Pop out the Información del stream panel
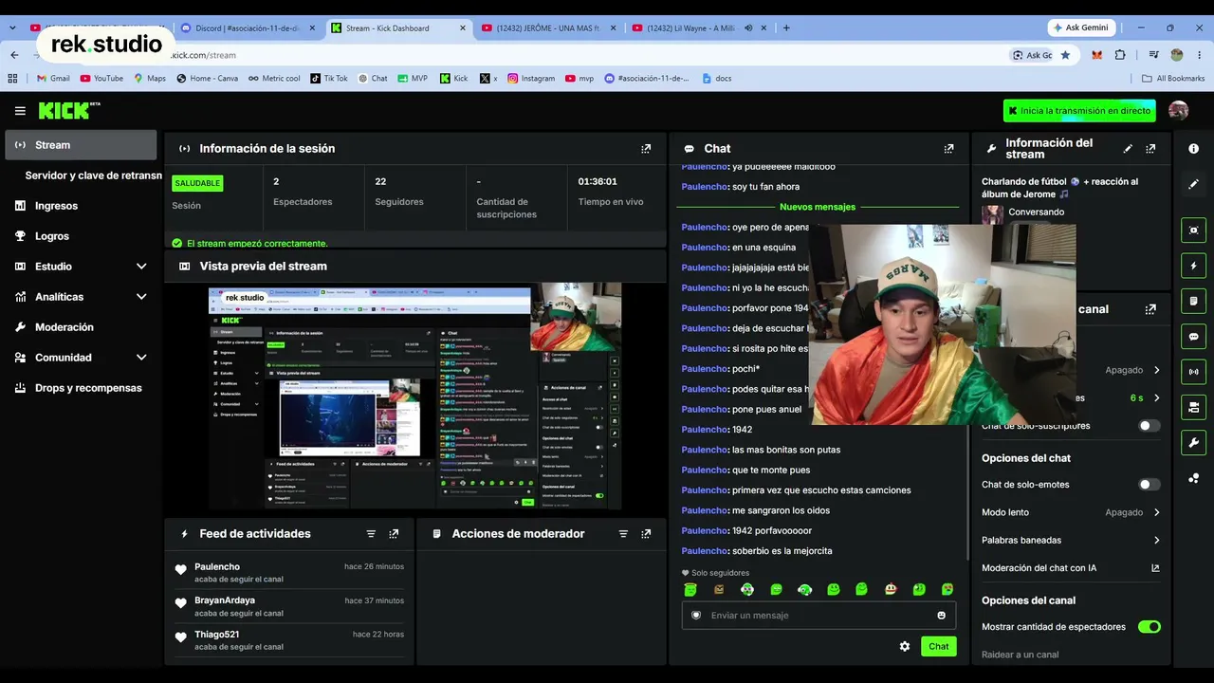Viewport: 1214px width, 683px height. pos(1150,149)
